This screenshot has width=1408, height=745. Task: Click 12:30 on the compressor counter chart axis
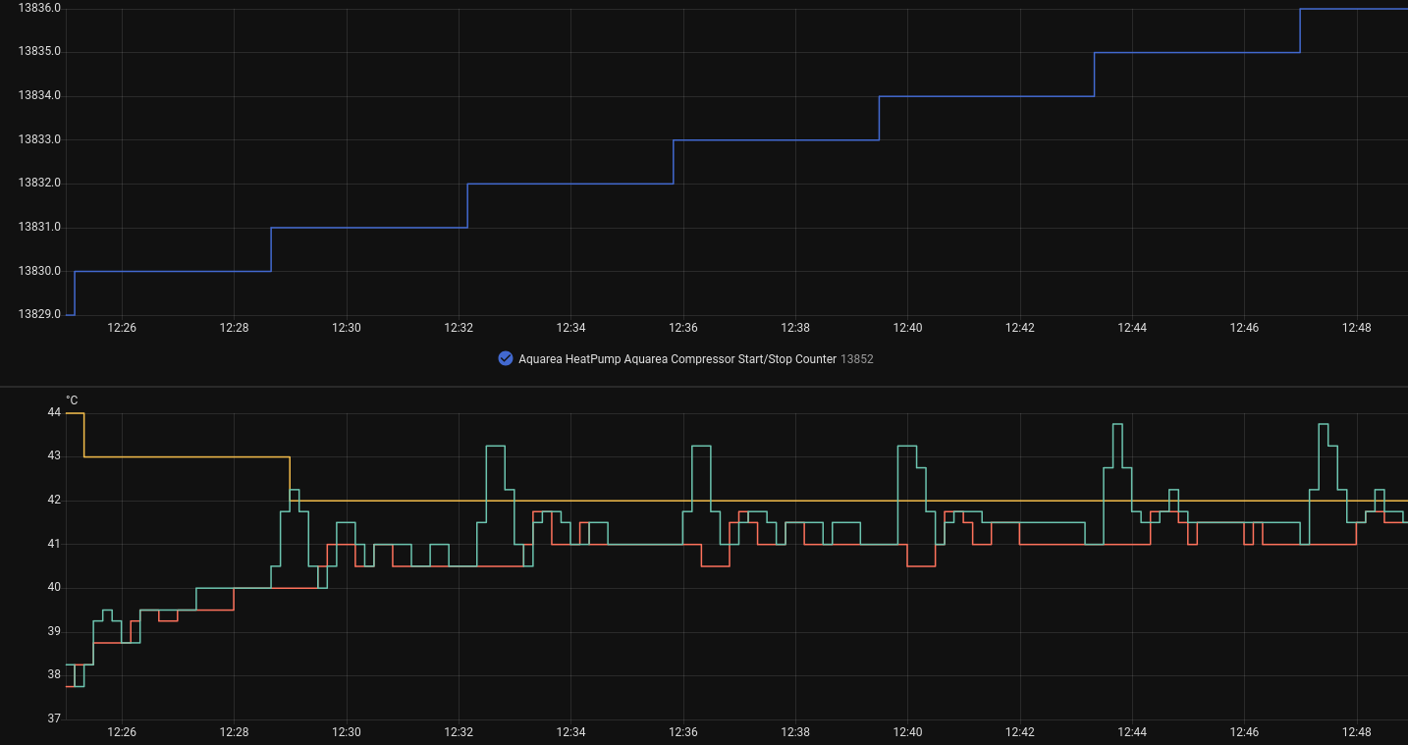coord(347,328)
